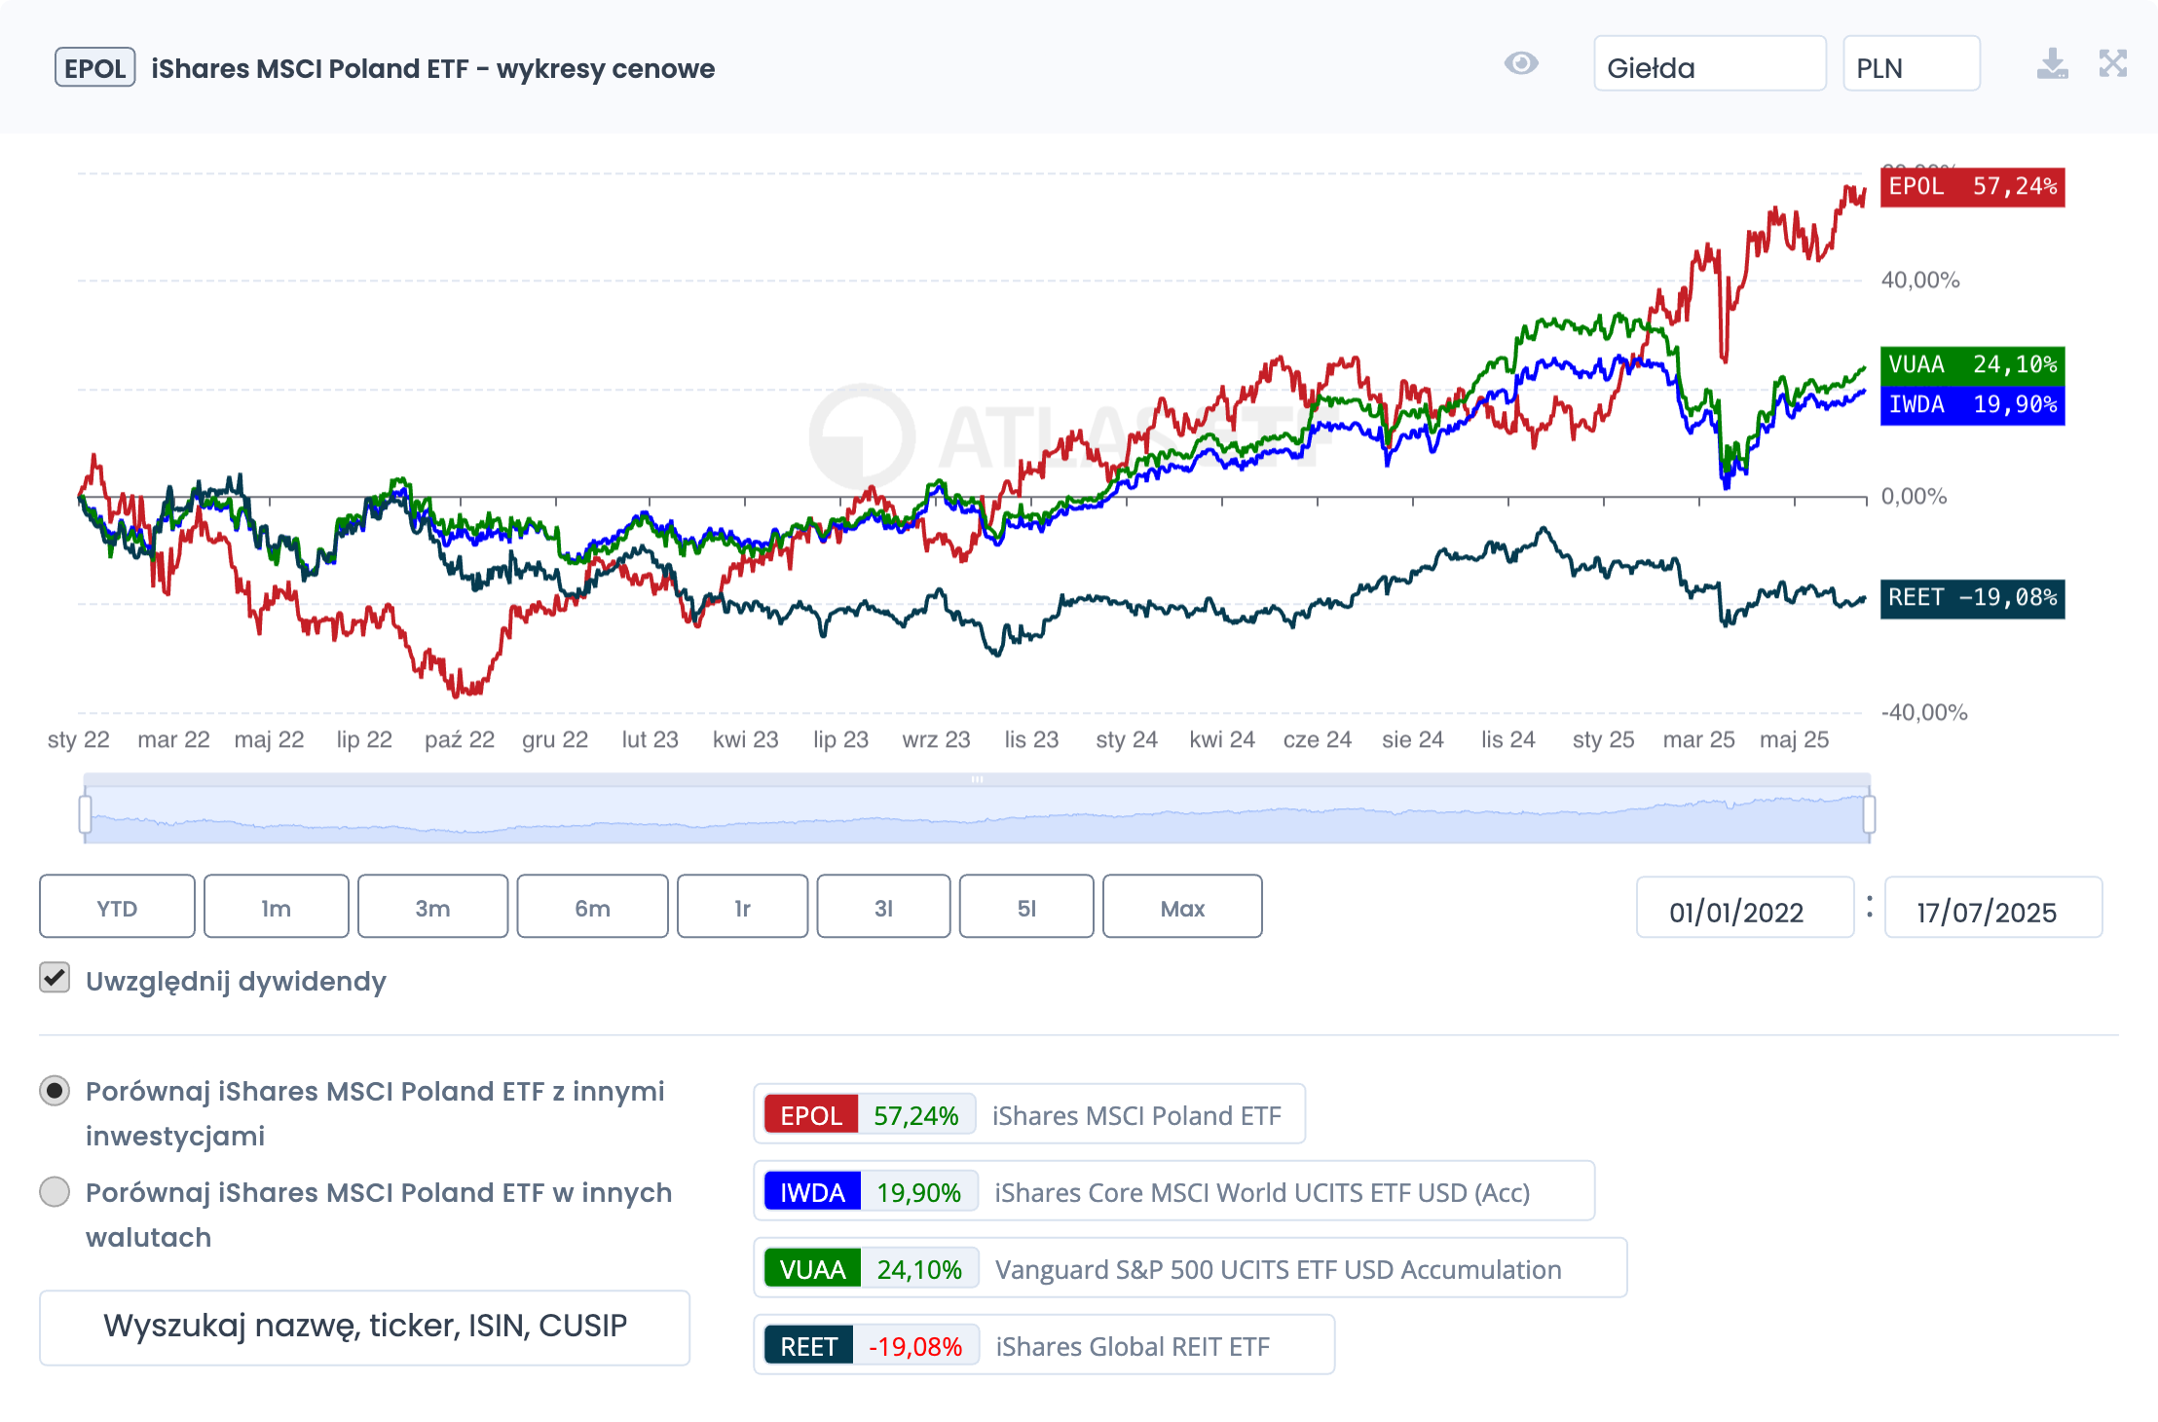The width and height of the screenshot is (2158, 1422).
Task: Click the left range slider handle
Action: (x=86, y=813)
